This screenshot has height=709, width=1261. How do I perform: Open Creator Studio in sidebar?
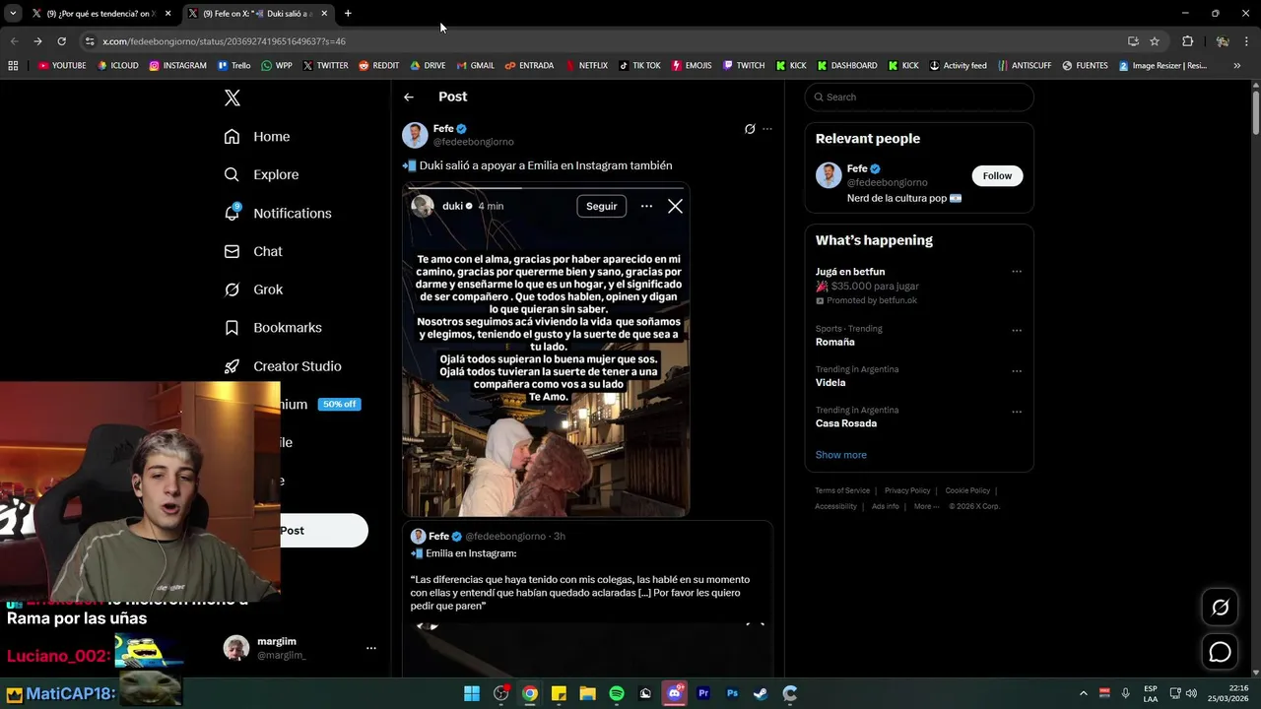(x=283, y=366)
